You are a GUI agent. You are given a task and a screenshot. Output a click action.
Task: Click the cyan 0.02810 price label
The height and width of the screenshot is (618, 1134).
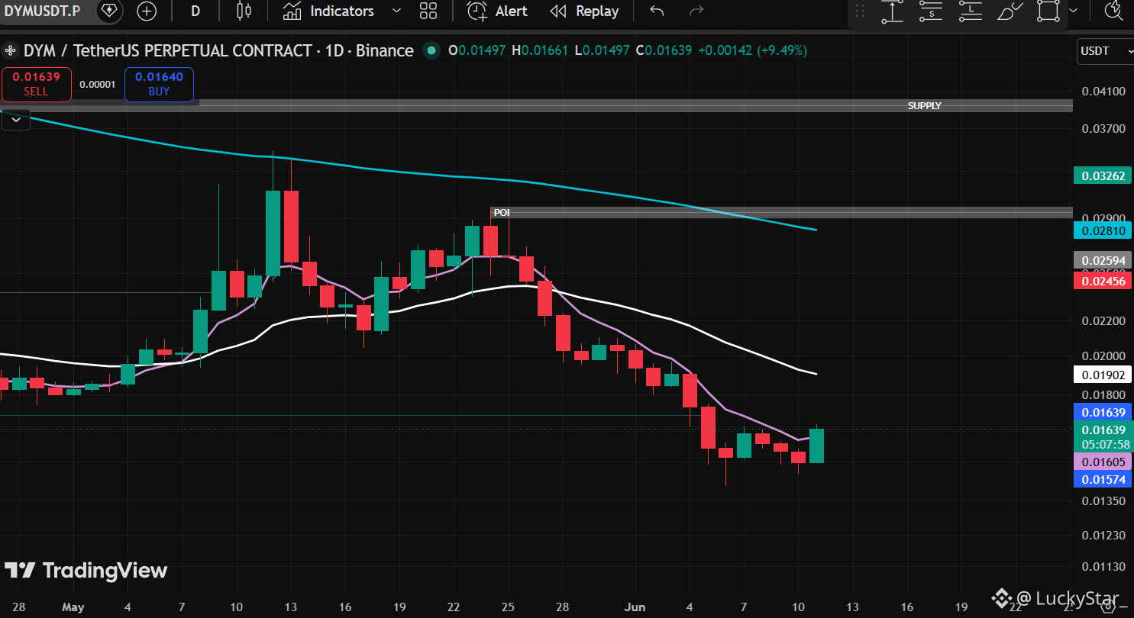click(x=1103, y=230)
